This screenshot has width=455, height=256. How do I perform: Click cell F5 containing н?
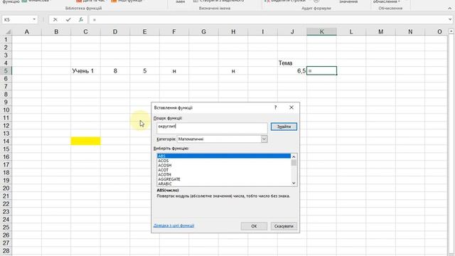pyautogui.click(x=174, y=71)
